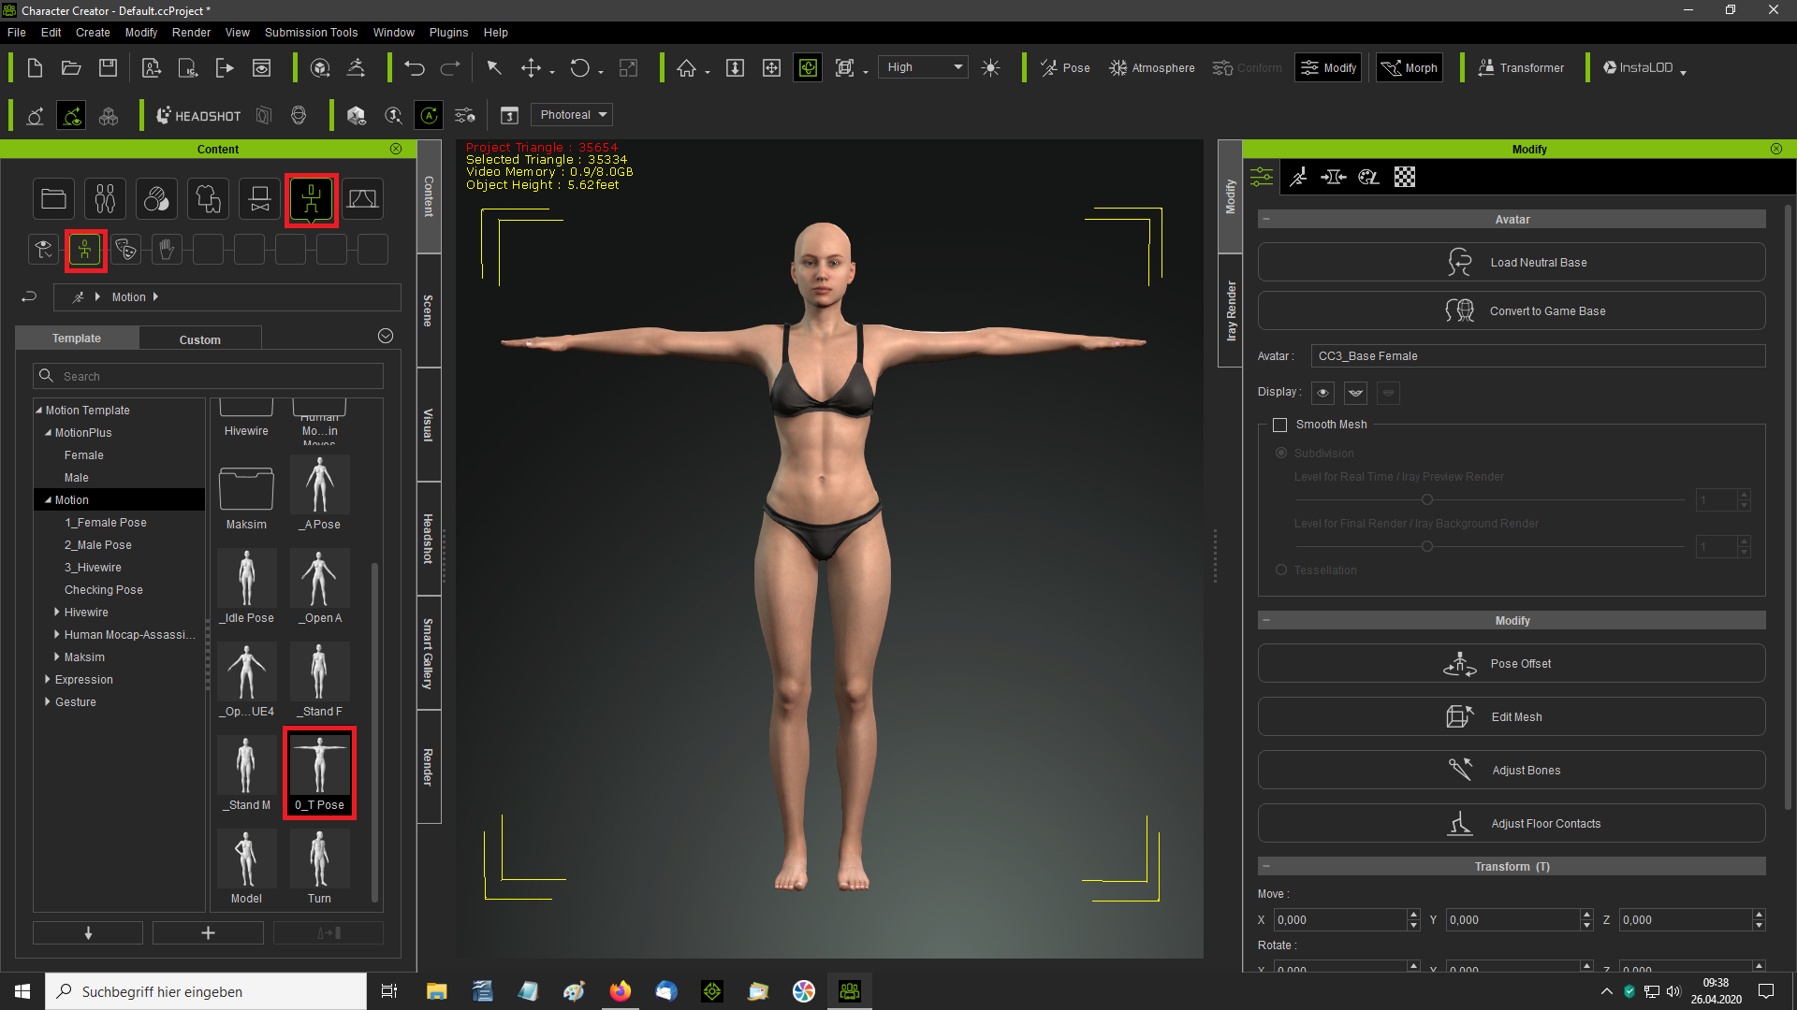Open the Motion pose content category icon
The width and height of the screenshot is (1797, 1010).
click(x=312, y=199)
